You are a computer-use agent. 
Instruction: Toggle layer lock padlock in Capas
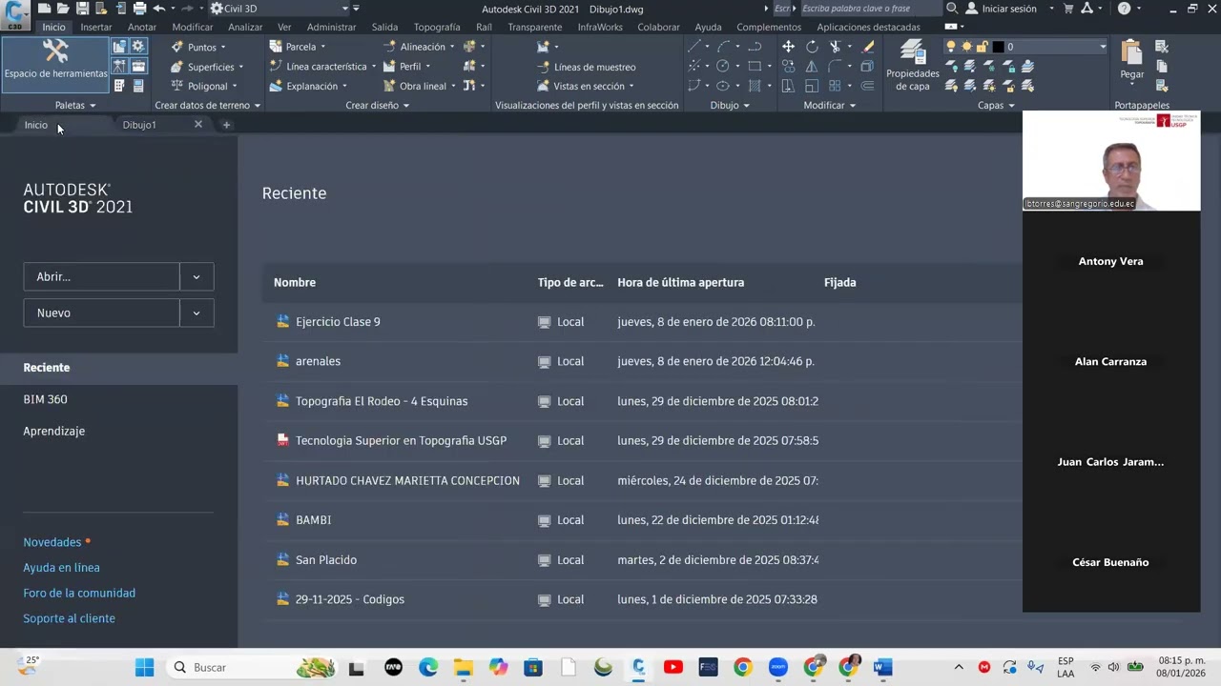click(x=982, y=47)
